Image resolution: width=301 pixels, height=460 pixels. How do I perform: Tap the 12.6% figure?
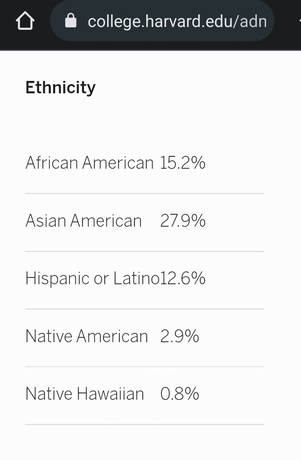click(183, 278)
